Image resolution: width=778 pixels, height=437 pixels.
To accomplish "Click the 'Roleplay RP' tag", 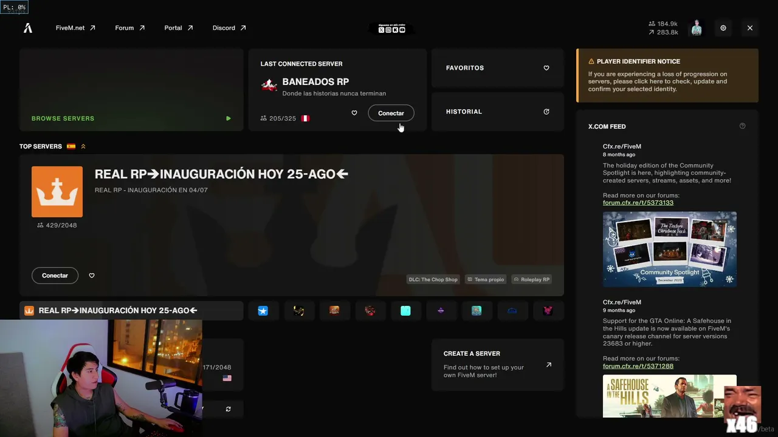I will 532,279.
